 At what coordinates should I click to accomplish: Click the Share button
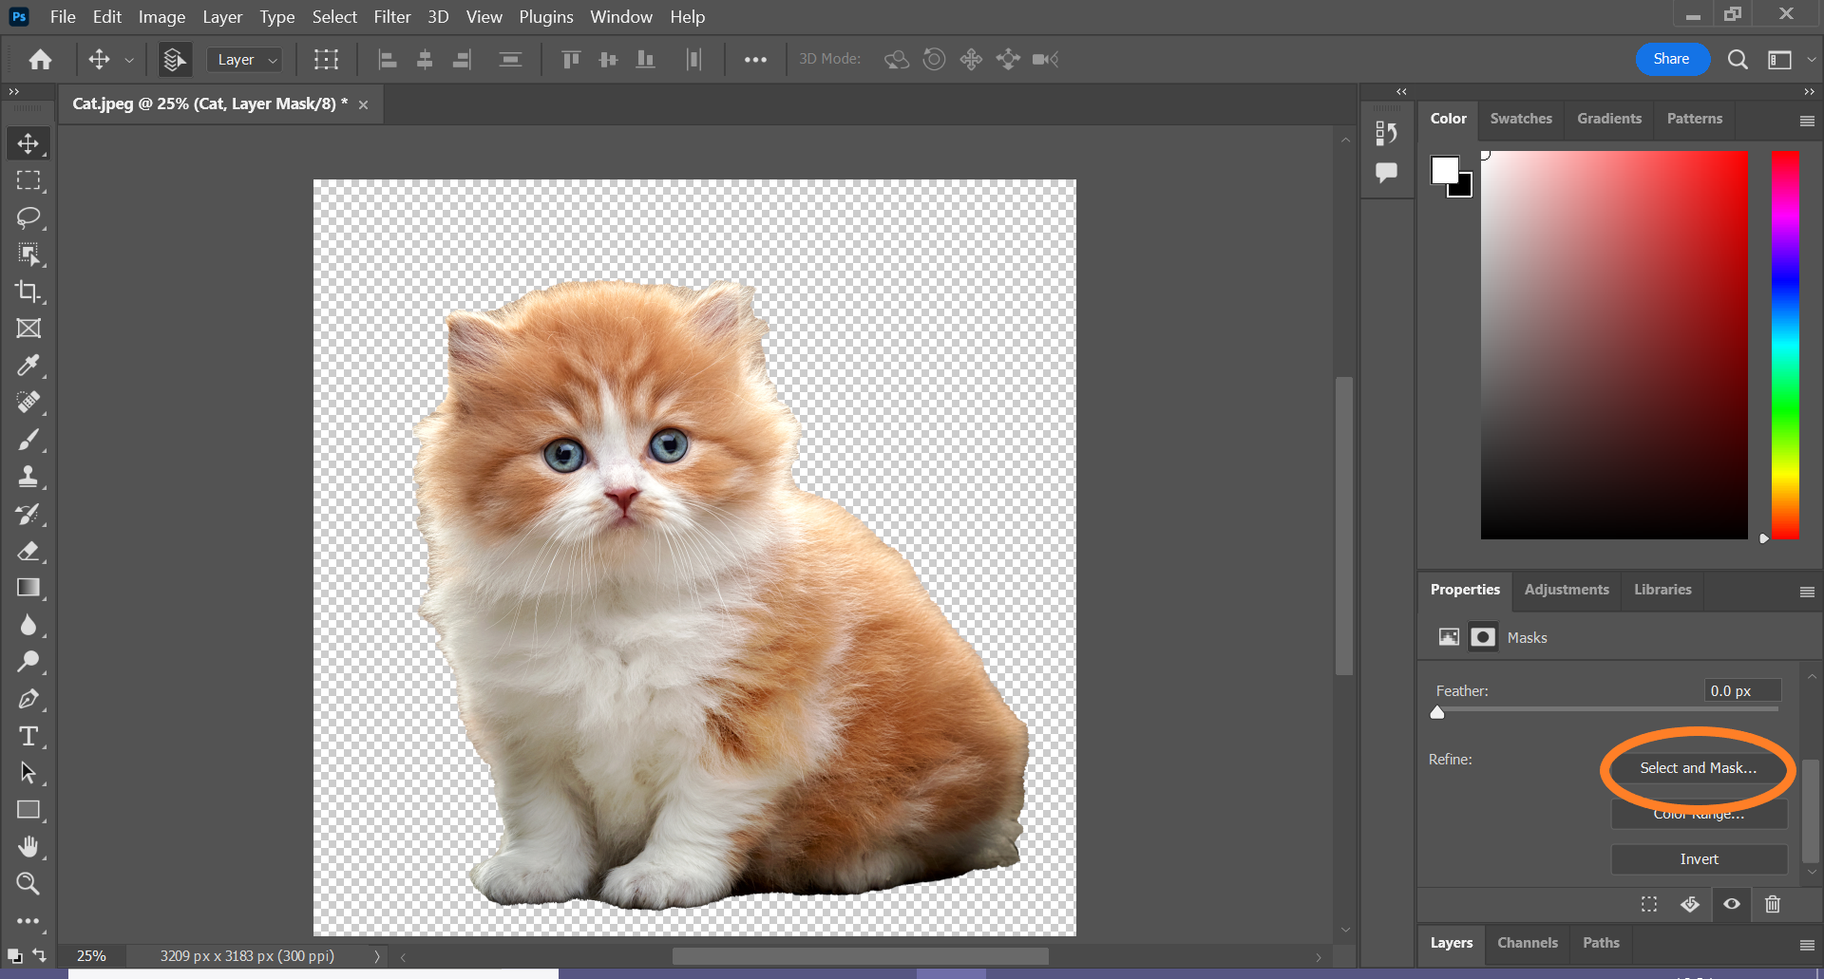coord(1671,59)
